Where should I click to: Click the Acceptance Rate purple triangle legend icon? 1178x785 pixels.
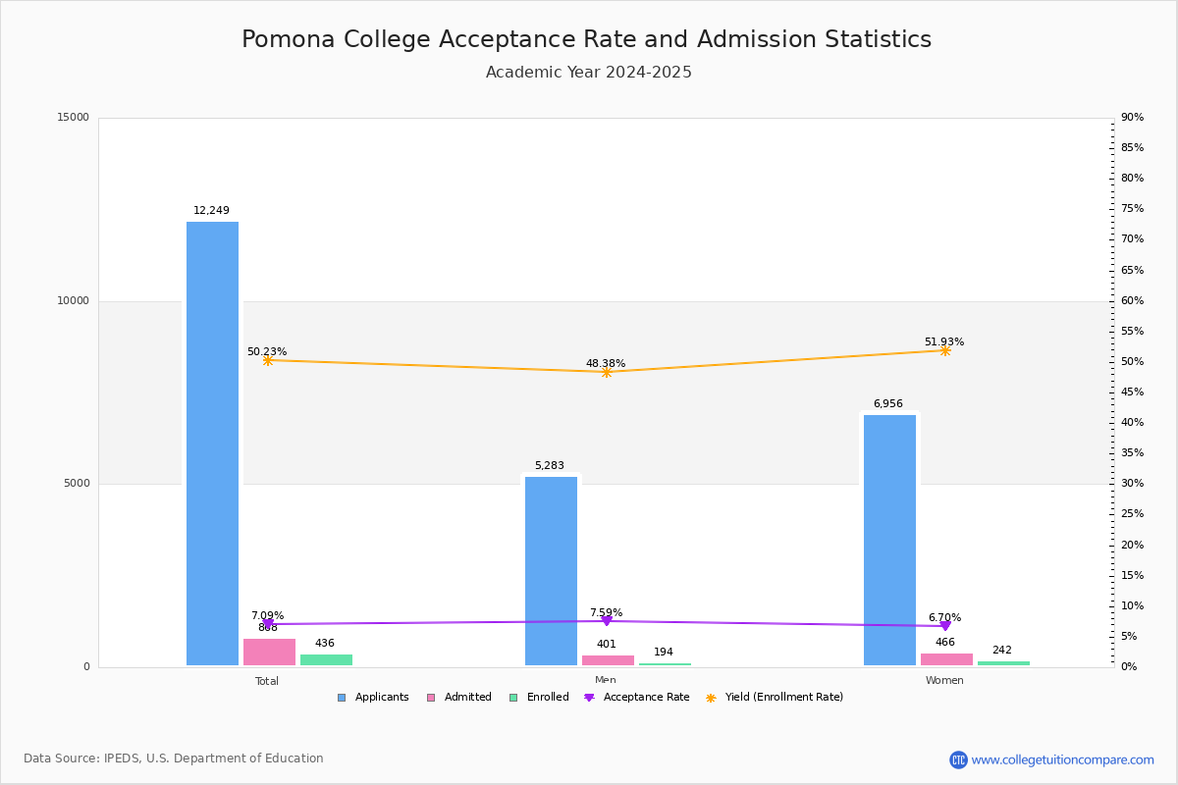point(589,698)
